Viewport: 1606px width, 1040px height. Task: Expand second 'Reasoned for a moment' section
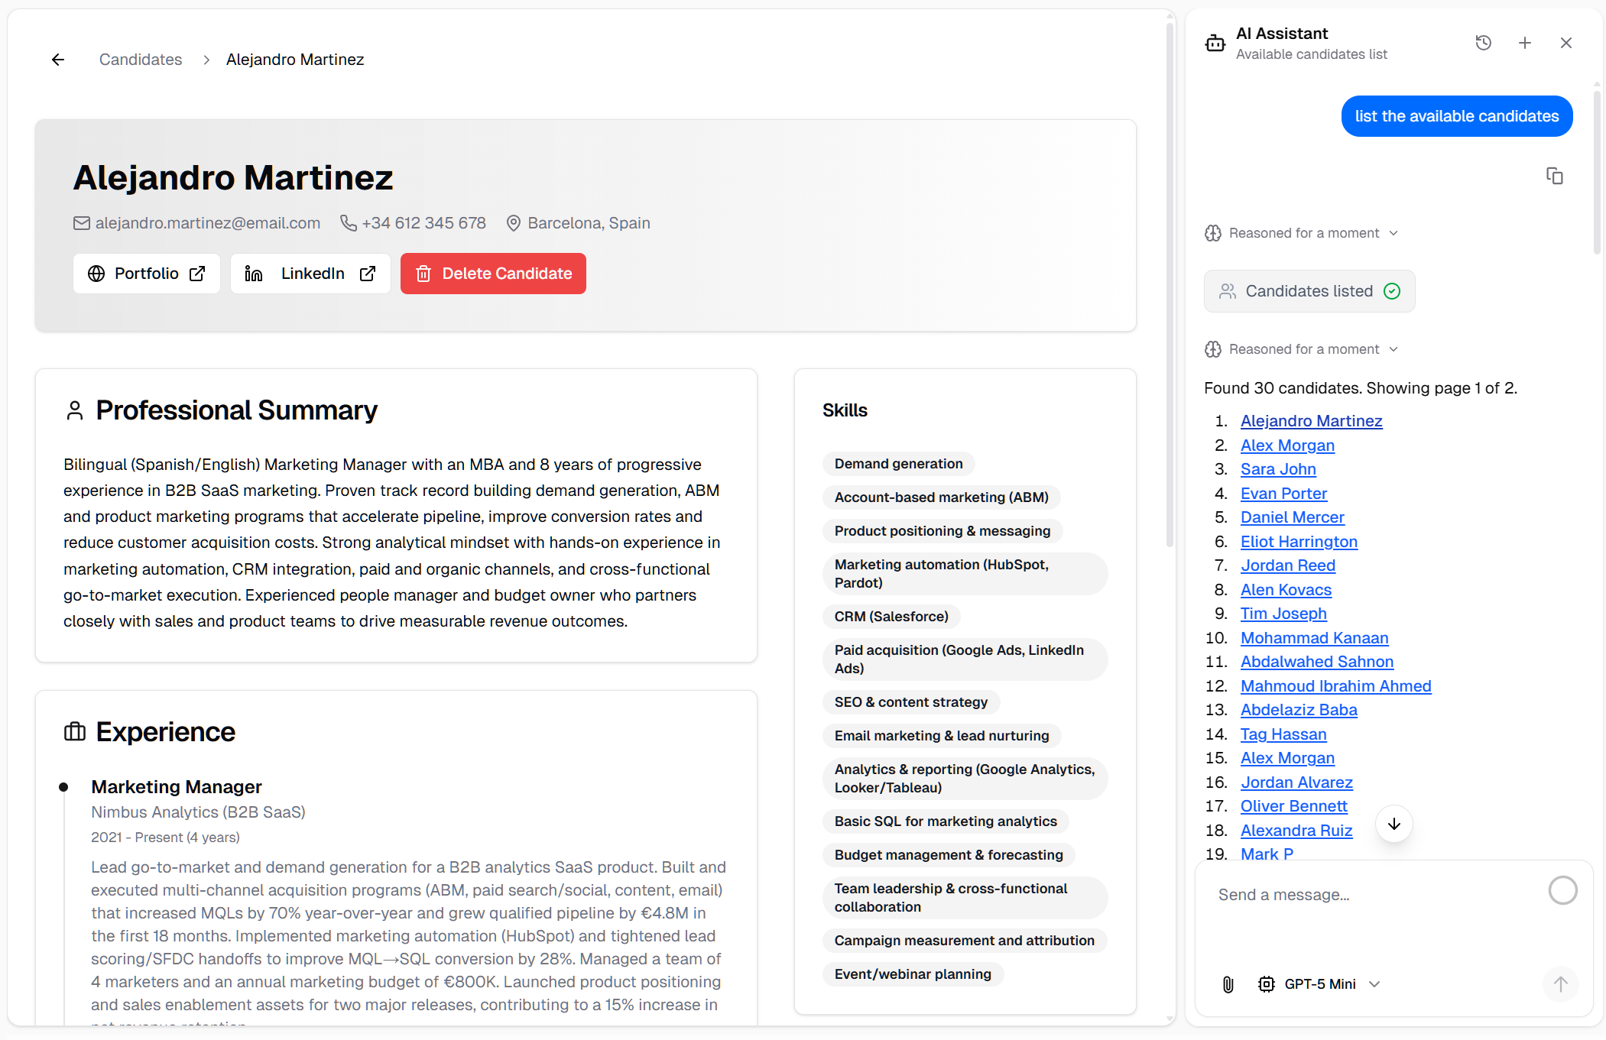coord(1303,349)
